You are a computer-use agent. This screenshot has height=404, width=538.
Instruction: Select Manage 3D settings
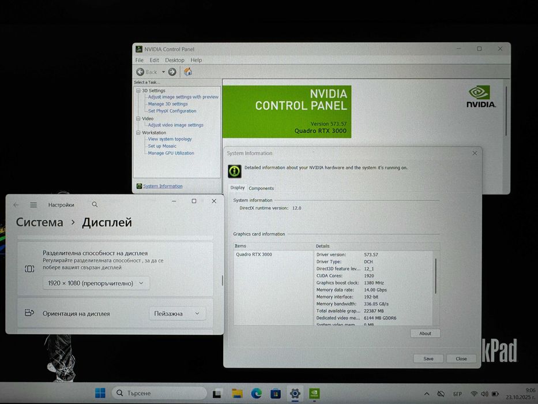coord(168,104)
